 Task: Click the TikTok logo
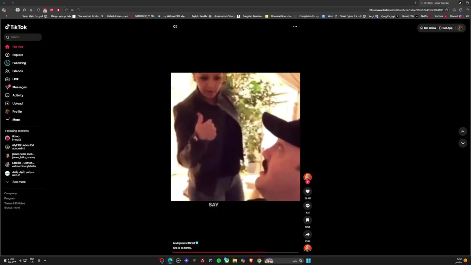pyautogui.click(x=16, y=27)
